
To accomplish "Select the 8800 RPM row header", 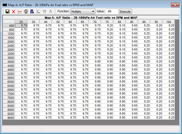I will [9, 109].
